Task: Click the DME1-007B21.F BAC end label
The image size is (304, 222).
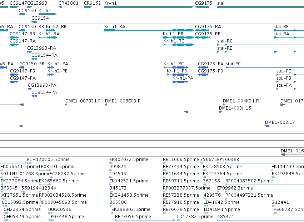Action: (83, 101)
